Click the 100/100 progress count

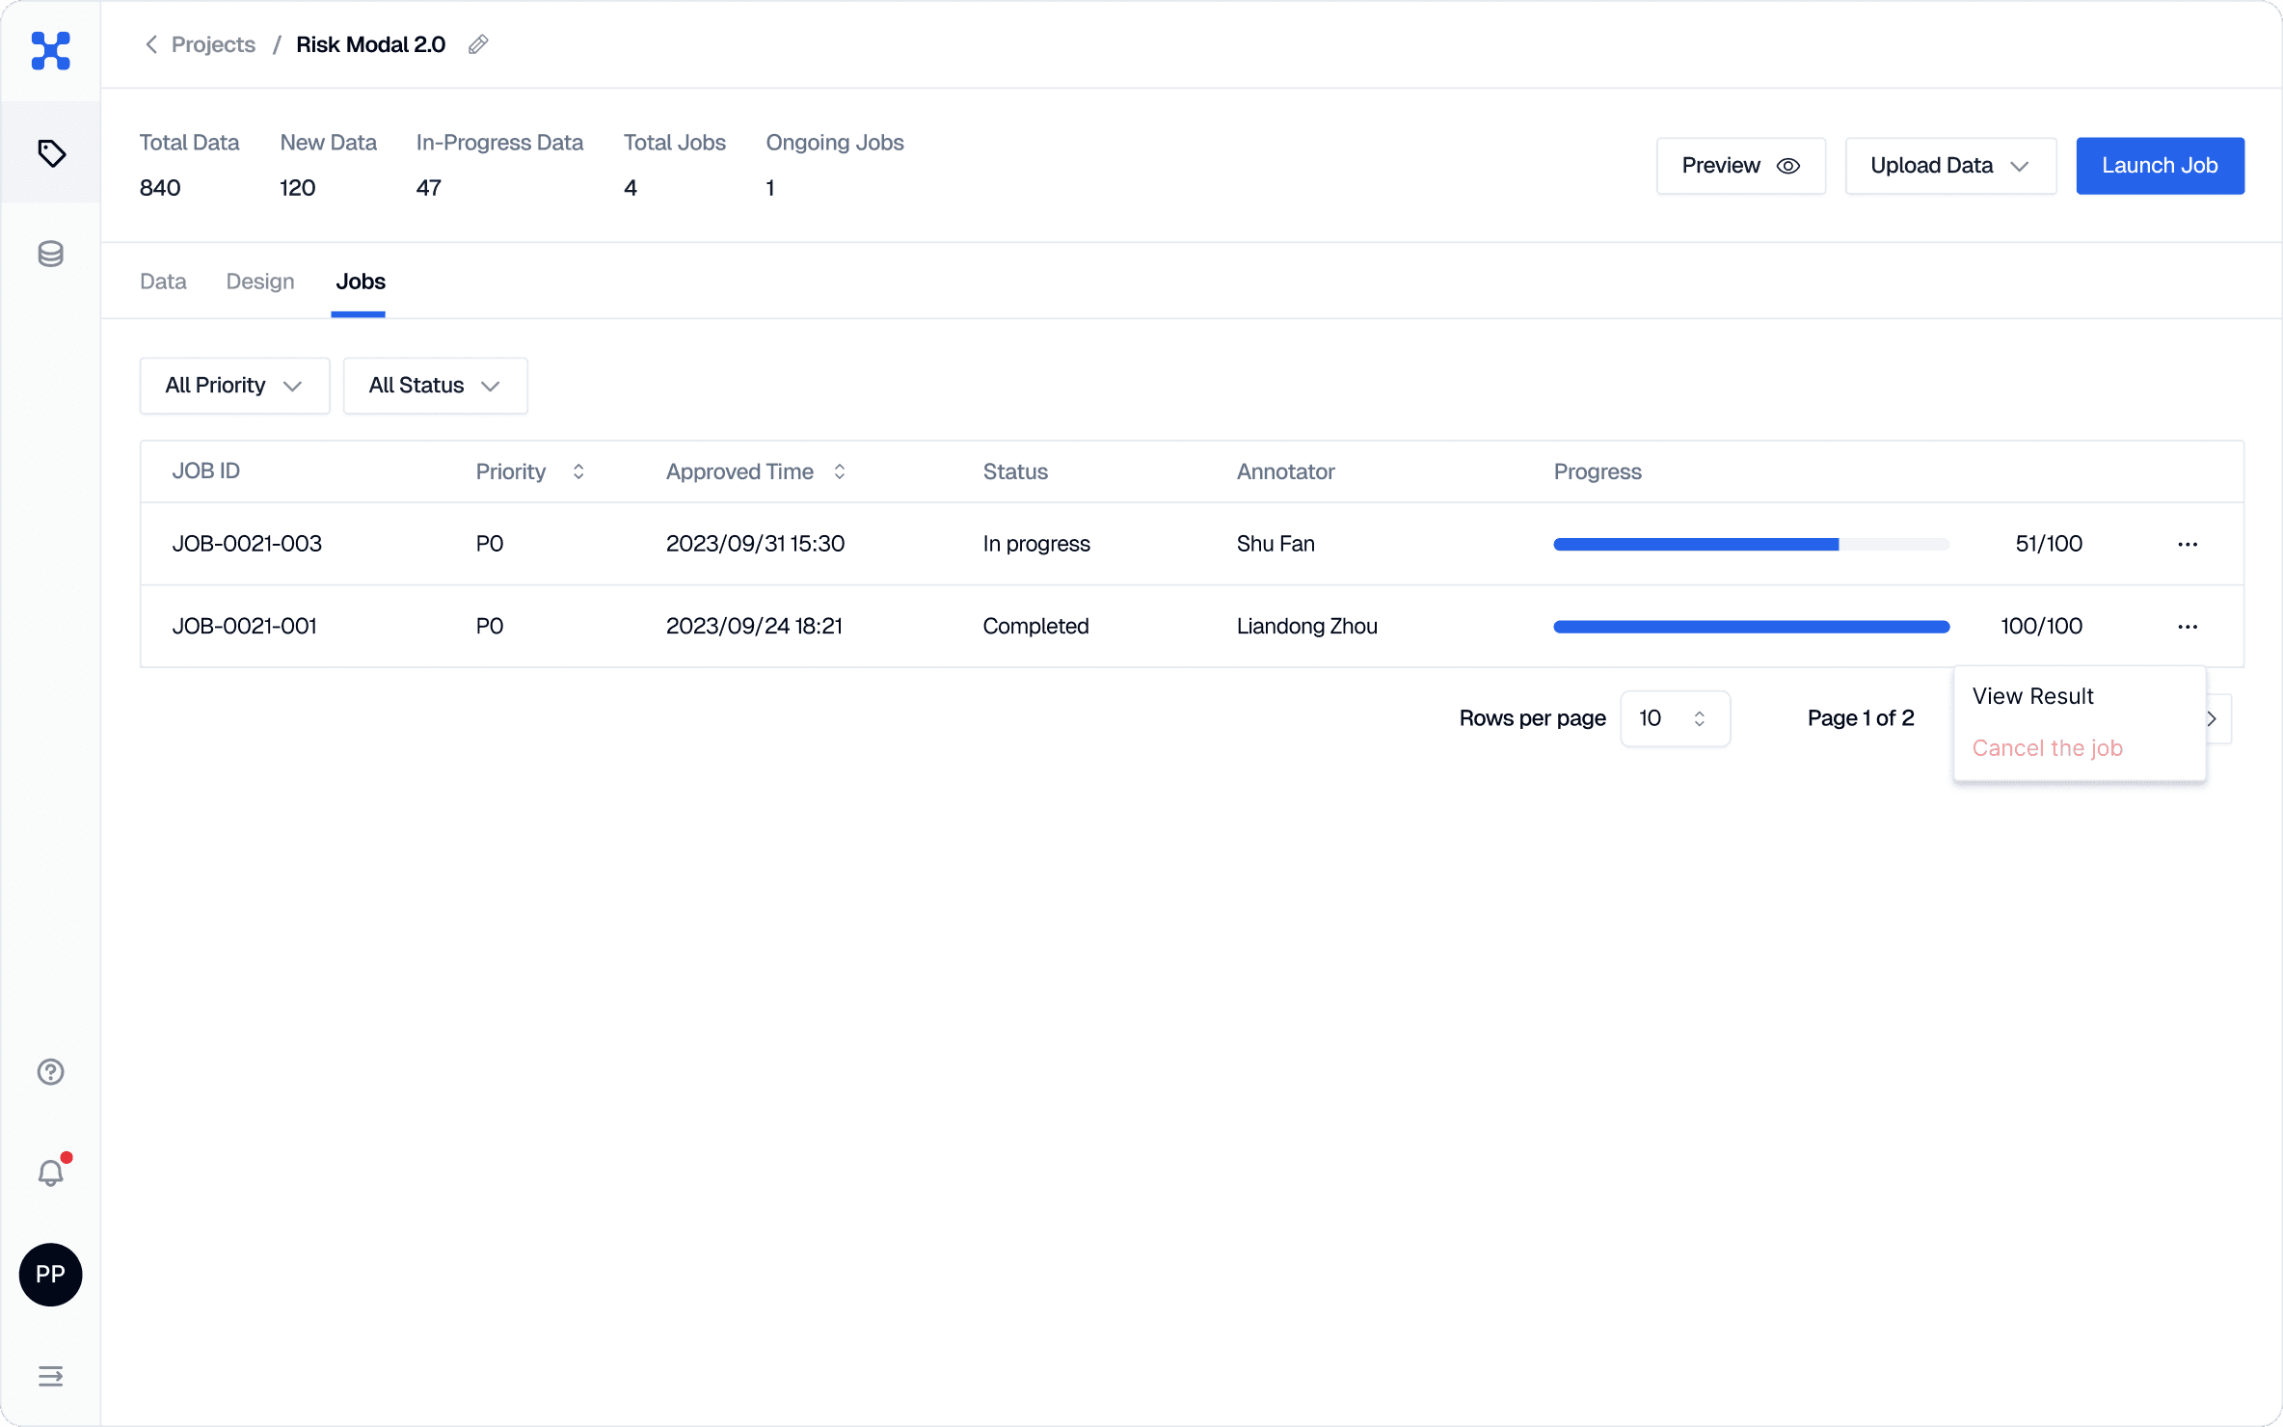(x=2041, y=627)
